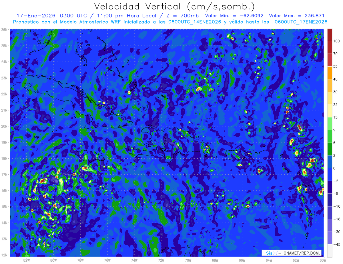Click the light green swatch between 9 and 15

[330, 124]
